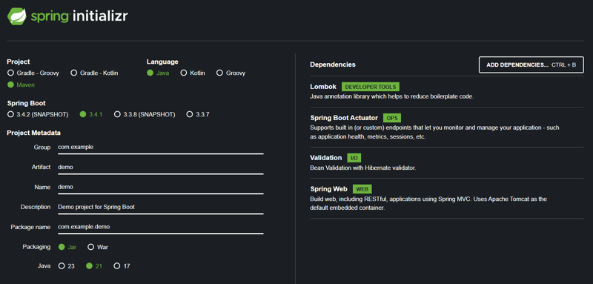Click the Spring leaf logo icon
593x284 pixels.
pyautogui.click(x=17, y=16)
